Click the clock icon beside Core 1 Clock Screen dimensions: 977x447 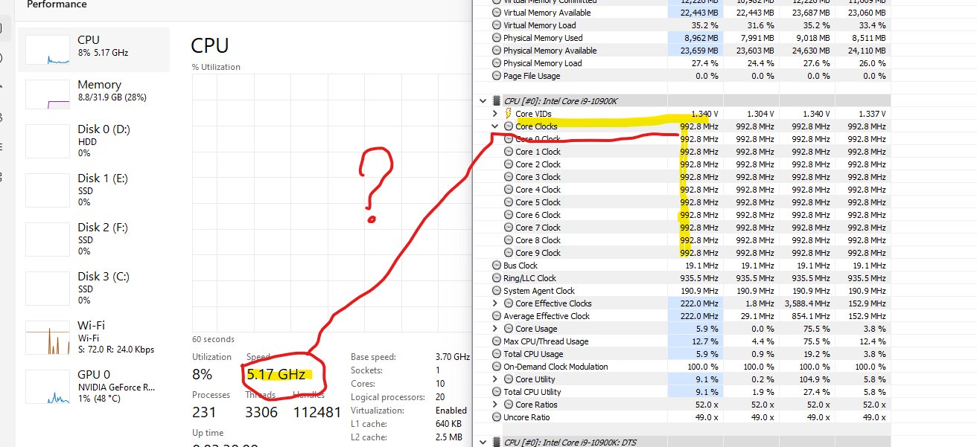coord(509,152)
